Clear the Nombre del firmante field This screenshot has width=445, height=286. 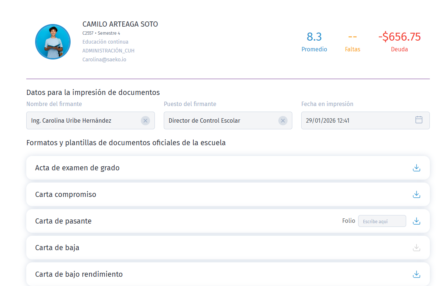click(x=145, y=120)
